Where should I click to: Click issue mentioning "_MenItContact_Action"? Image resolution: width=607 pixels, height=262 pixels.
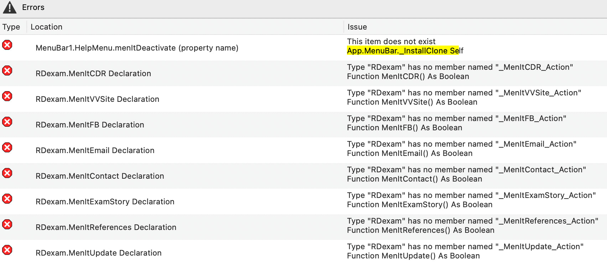tap(467, 170)
